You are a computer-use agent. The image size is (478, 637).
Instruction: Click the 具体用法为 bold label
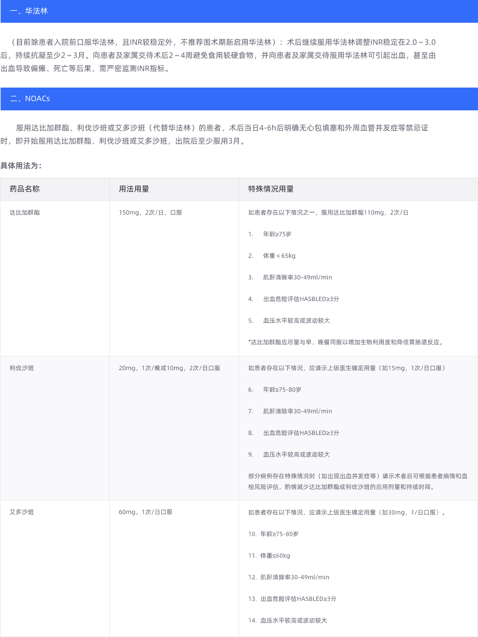point(21,166)
